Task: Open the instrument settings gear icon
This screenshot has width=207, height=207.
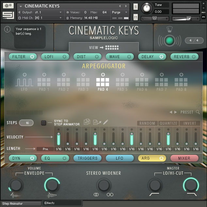Action: tap(8, 6)
